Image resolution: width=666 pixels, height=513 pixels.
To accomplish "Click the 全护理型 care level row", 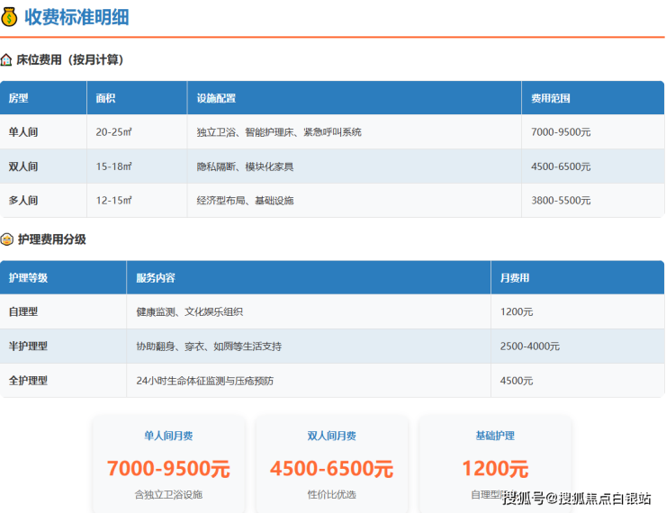I will 28,381.
